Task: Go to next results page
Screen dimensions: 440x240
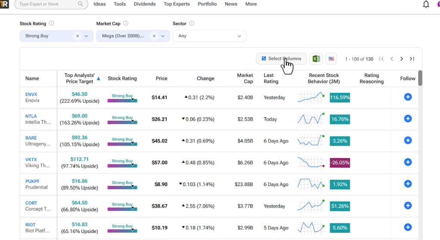Action: (402, 59)
